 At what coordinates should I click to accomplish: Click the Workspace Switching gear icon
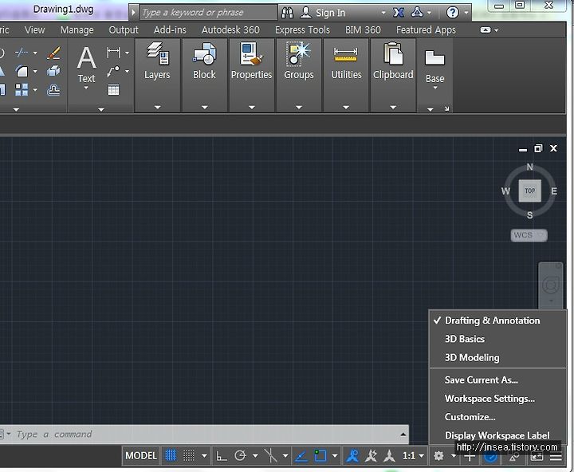click(x=438, y=456)
